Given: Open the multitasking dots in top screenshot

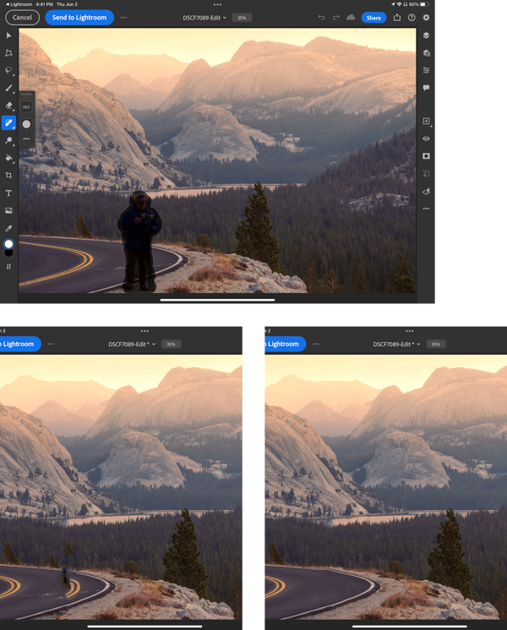Looking at the screenshot, I should (217, 4).
